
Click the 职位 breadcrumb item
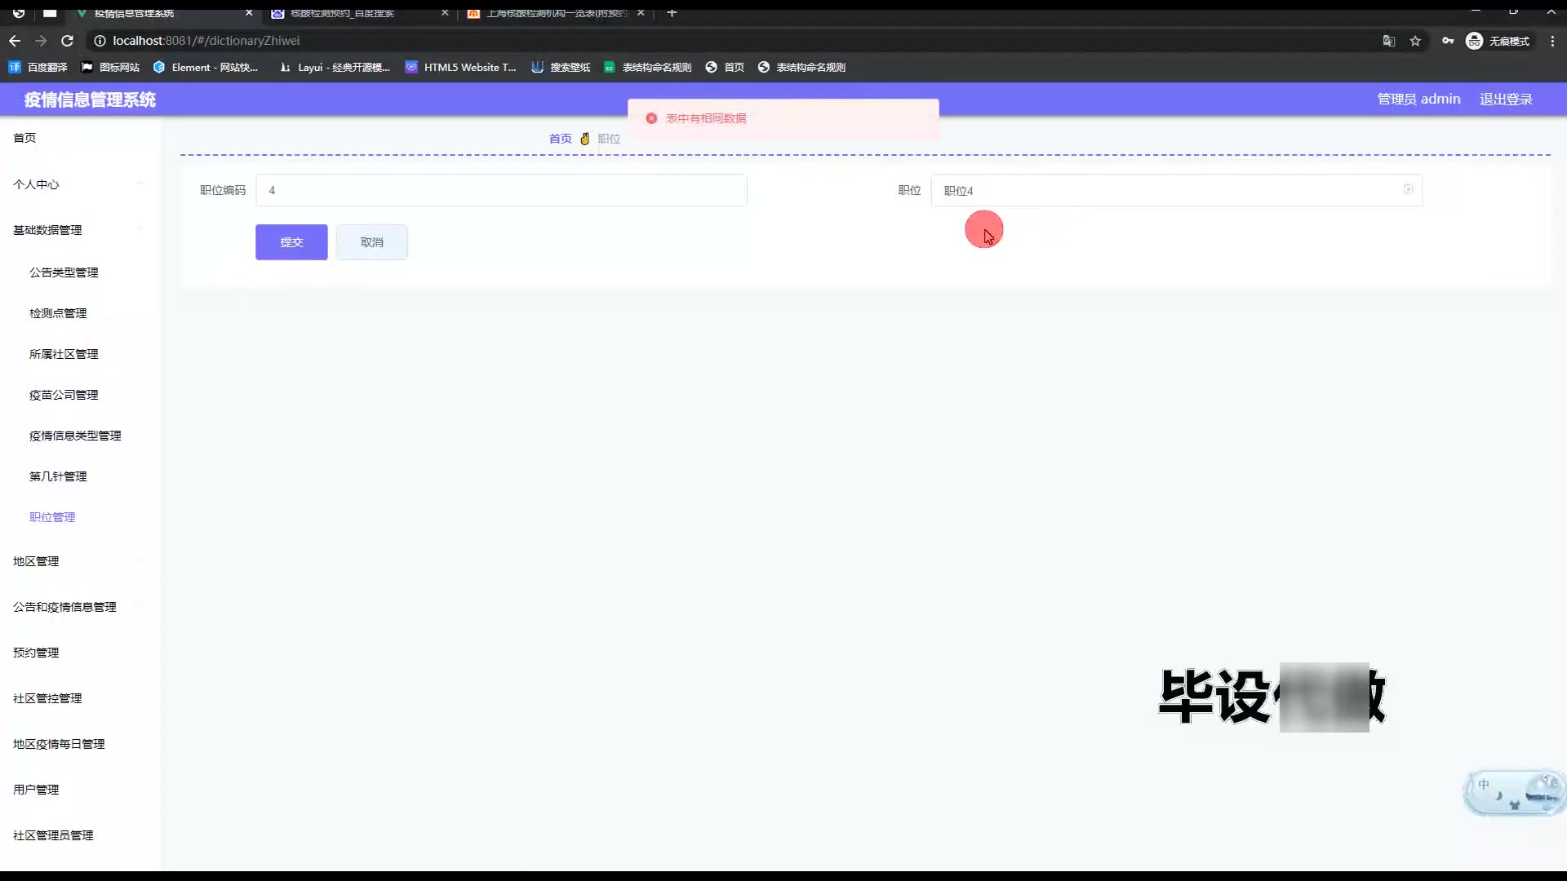click(609, 139)
